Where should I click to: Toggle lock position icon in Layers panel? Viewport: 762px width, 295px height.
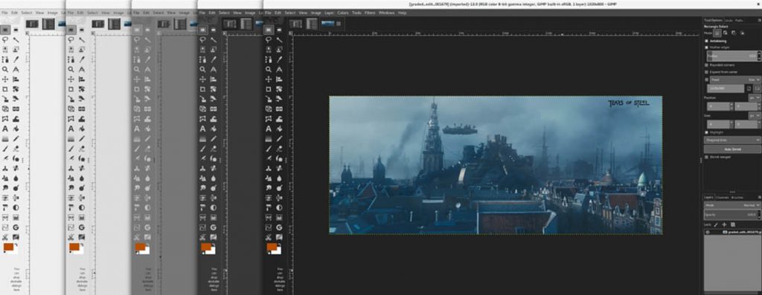[724, 224]
